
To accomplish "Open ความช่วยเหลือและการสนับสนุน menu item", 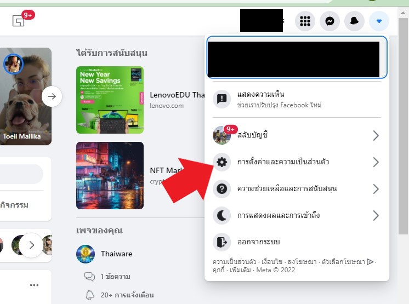I will tap(297, 189).
